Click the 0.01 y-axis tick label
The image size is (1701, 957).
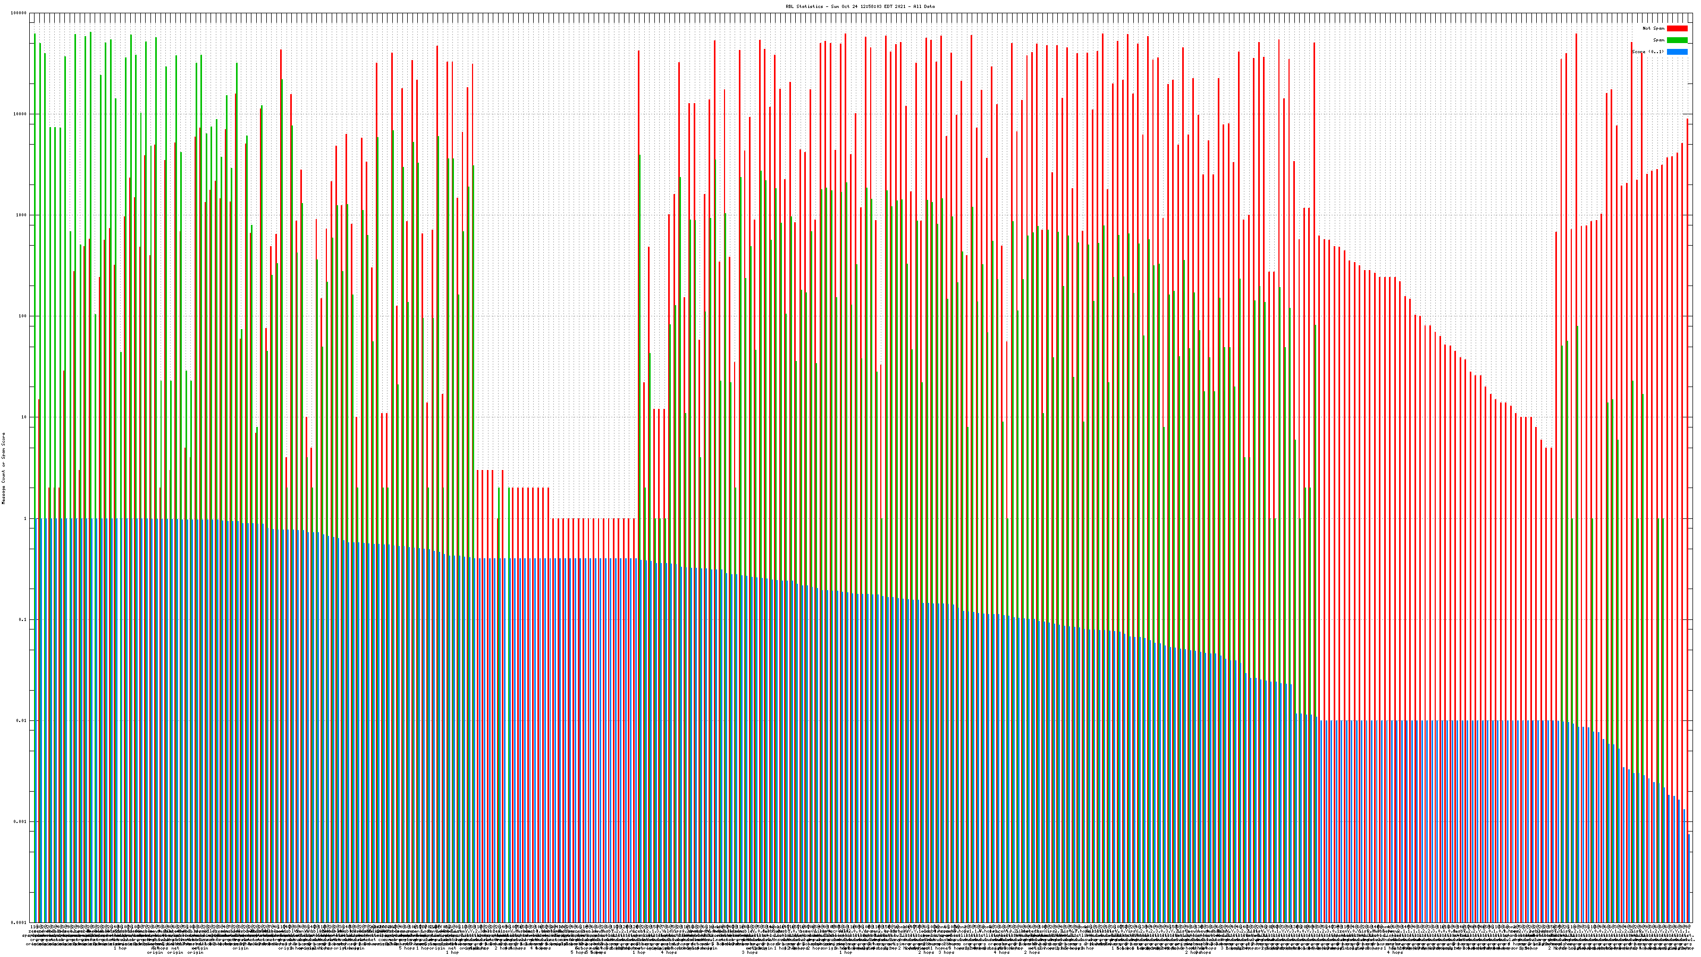[x=22, y=720]
